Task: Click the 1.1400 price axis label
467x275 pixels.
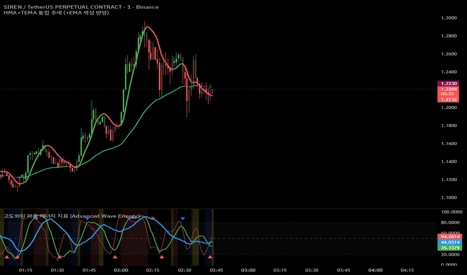Action: (x=449, y=161)
